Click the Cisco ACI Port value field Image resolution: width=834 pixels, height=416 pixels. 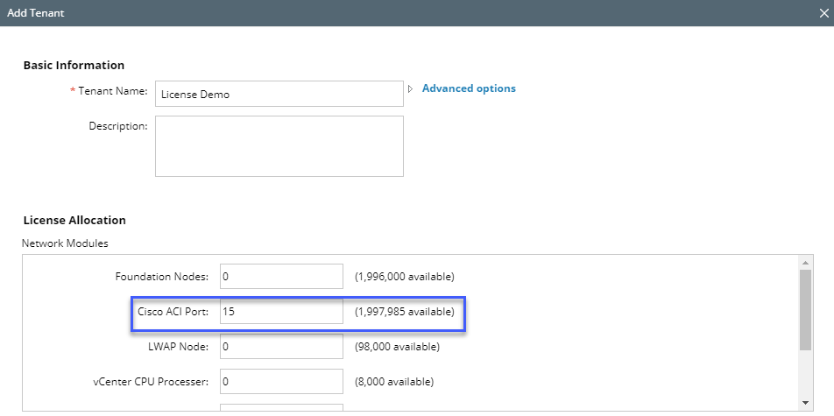coord(281,312)
